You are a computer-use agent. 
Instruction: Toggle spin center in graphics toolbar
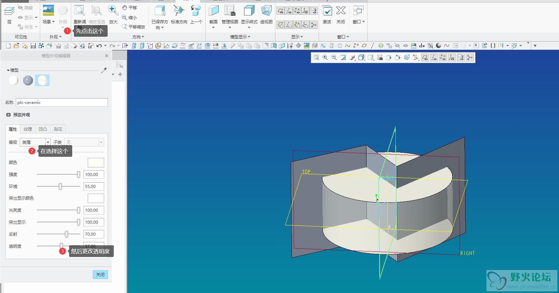pyautogui.click(x=470, y=58)
